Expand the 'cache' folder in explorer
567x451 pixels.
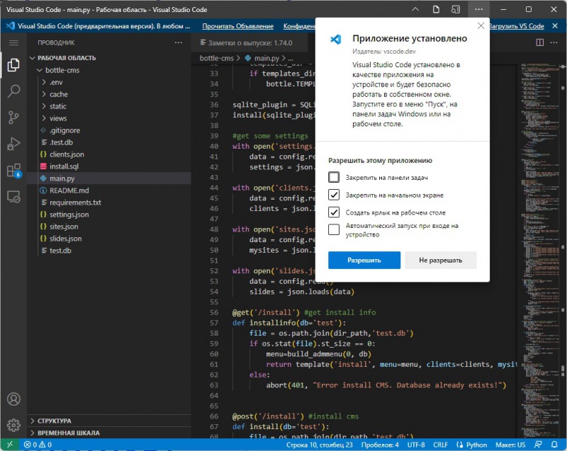click(58, 94)
